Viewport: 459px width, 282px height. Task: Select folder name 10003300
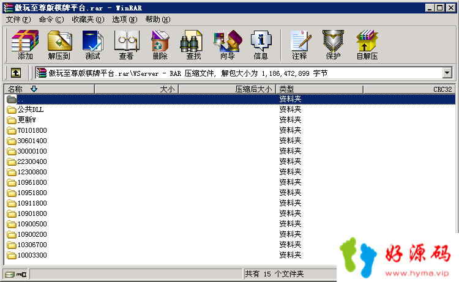point(32,255)
